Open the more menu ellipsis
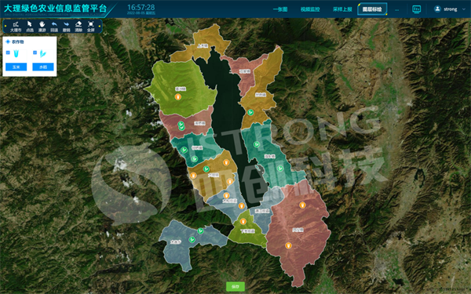The height and width of the screenshot is (294, 471). [x=396, y=10]
